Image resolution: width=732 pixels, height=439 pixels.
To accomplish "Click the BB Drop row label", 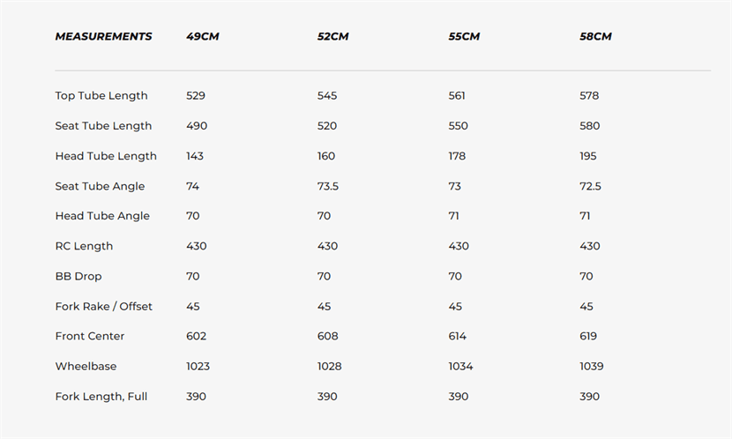I will point(78,276).
